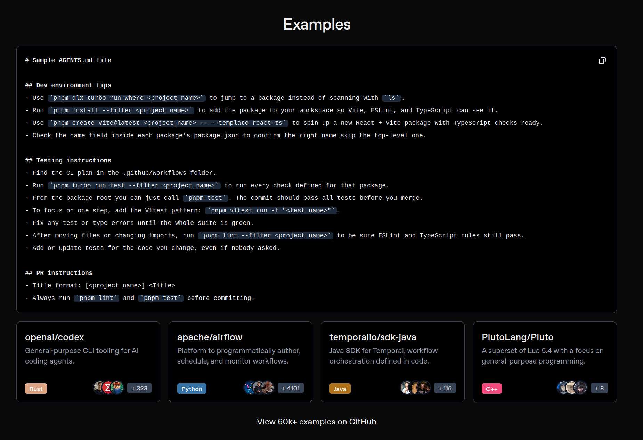Click the Examples section heading

coord(317,24)
